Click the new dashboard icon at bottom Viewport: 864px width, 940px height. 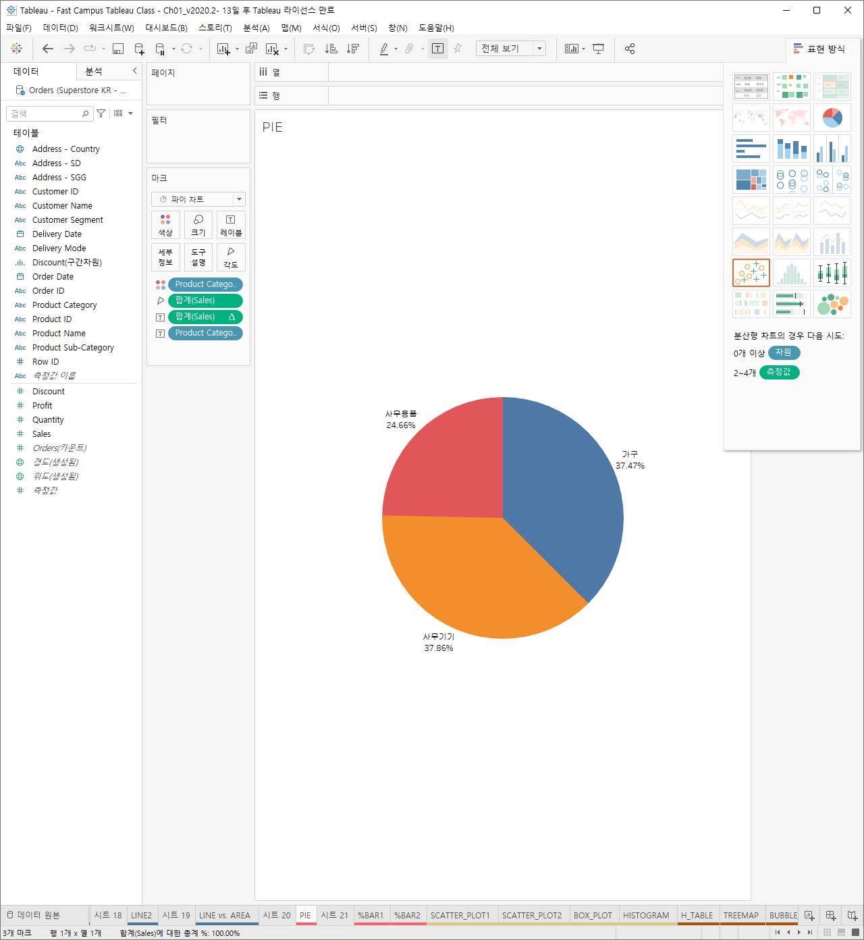click(x=831, y=916)
